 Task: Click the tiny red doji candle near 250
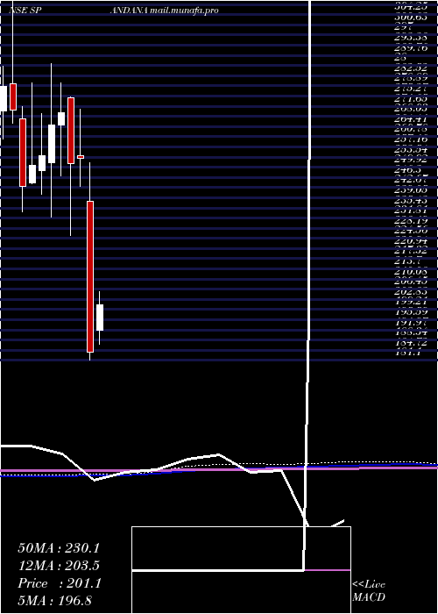(81, 157)
